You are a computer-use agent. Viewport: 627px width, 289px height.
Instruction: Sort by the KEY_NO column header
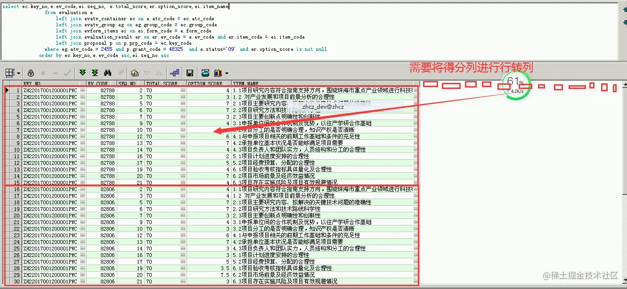click(x=54, y=84)
